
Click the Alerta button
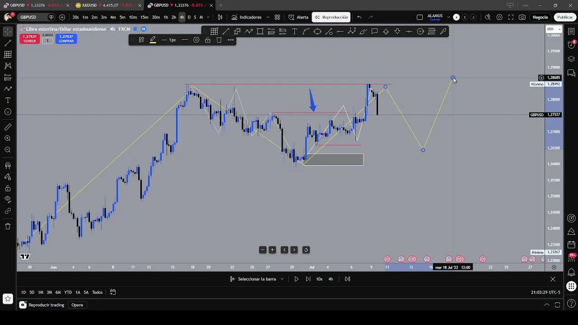[298, 17]
